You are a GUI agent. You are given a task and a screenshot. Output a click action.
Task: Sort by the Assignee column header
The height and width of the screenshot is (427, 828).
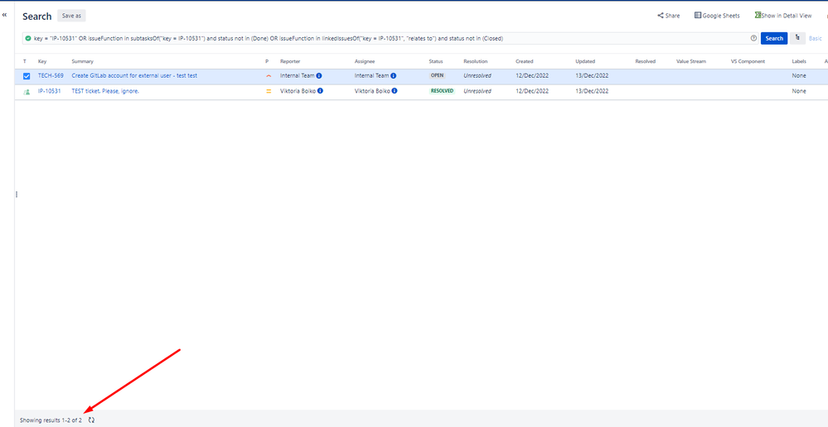[x=365, y=62]
